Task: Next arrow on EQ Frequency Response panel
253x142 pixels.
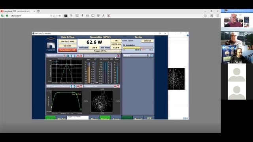Action: (x=75, y=86)
